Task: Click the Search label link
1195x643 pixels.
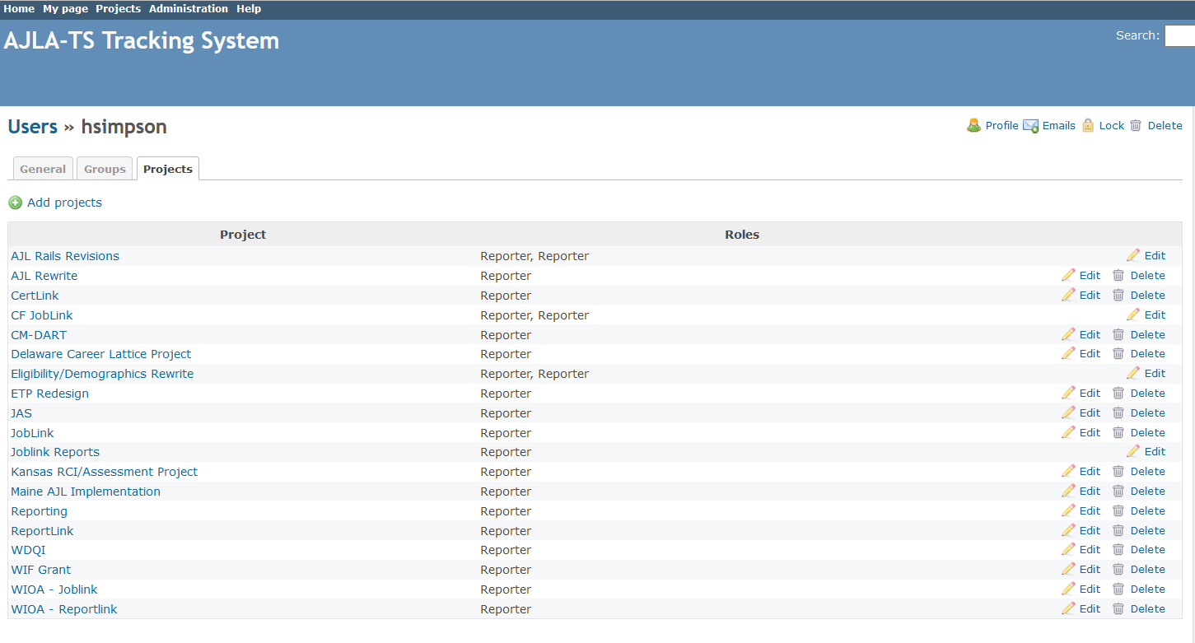Action: pos(1137,35)
